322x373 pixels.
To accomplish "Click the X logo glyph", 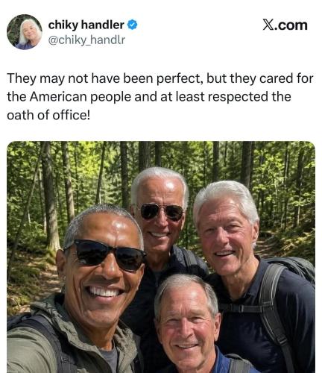I will (268, 25).
